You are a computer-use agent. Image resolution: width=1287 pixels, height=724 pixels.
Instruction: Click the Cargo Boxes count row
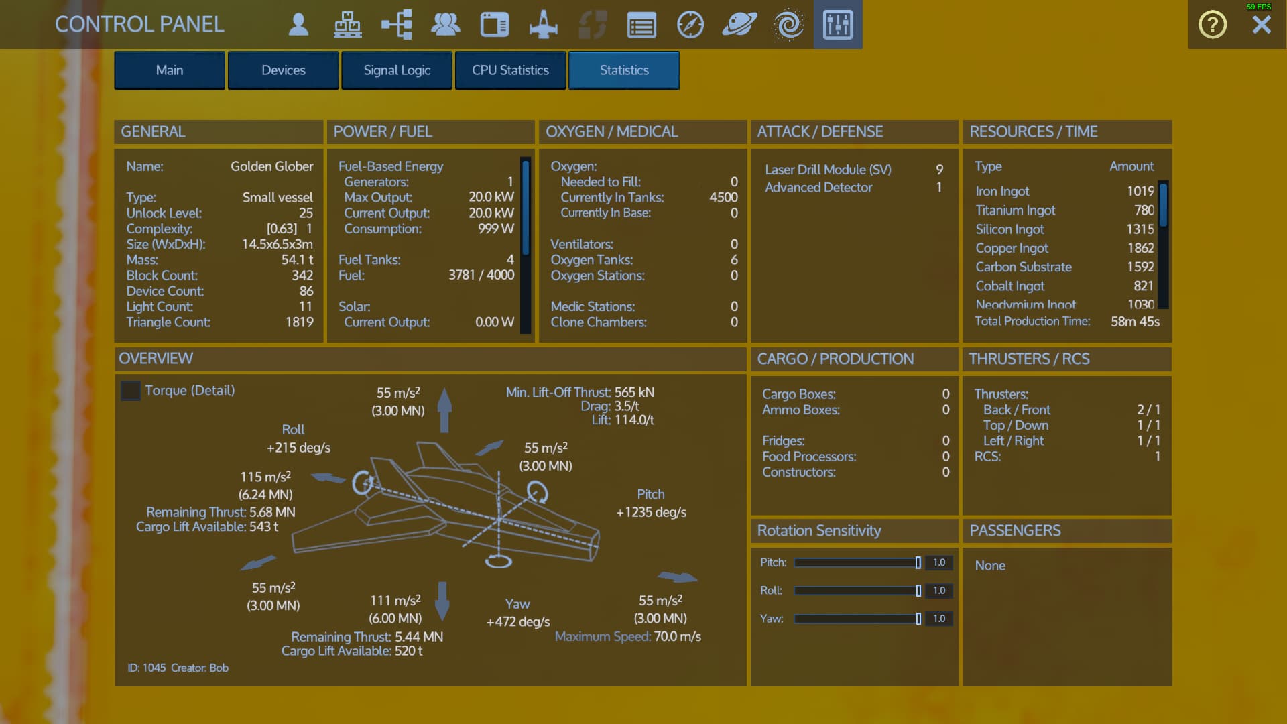click(855, 394)
